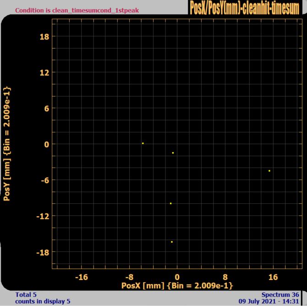
Task: Click the plot title PosX/PosY(mm)-cleanhit-timesum
Action: (x=244, y=8)
